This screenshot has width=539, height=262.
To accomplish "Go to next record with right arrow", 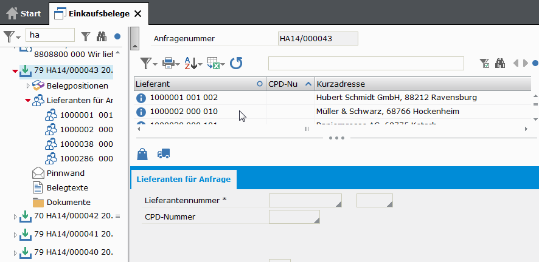I will tap(525, 63).
